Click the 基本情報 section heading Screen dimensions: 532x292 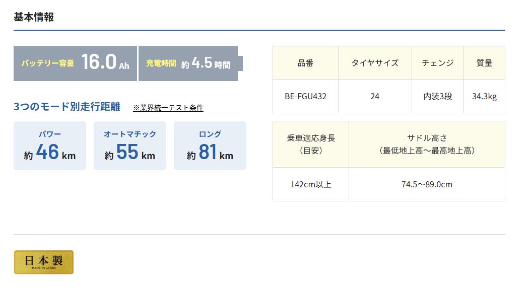34,17
